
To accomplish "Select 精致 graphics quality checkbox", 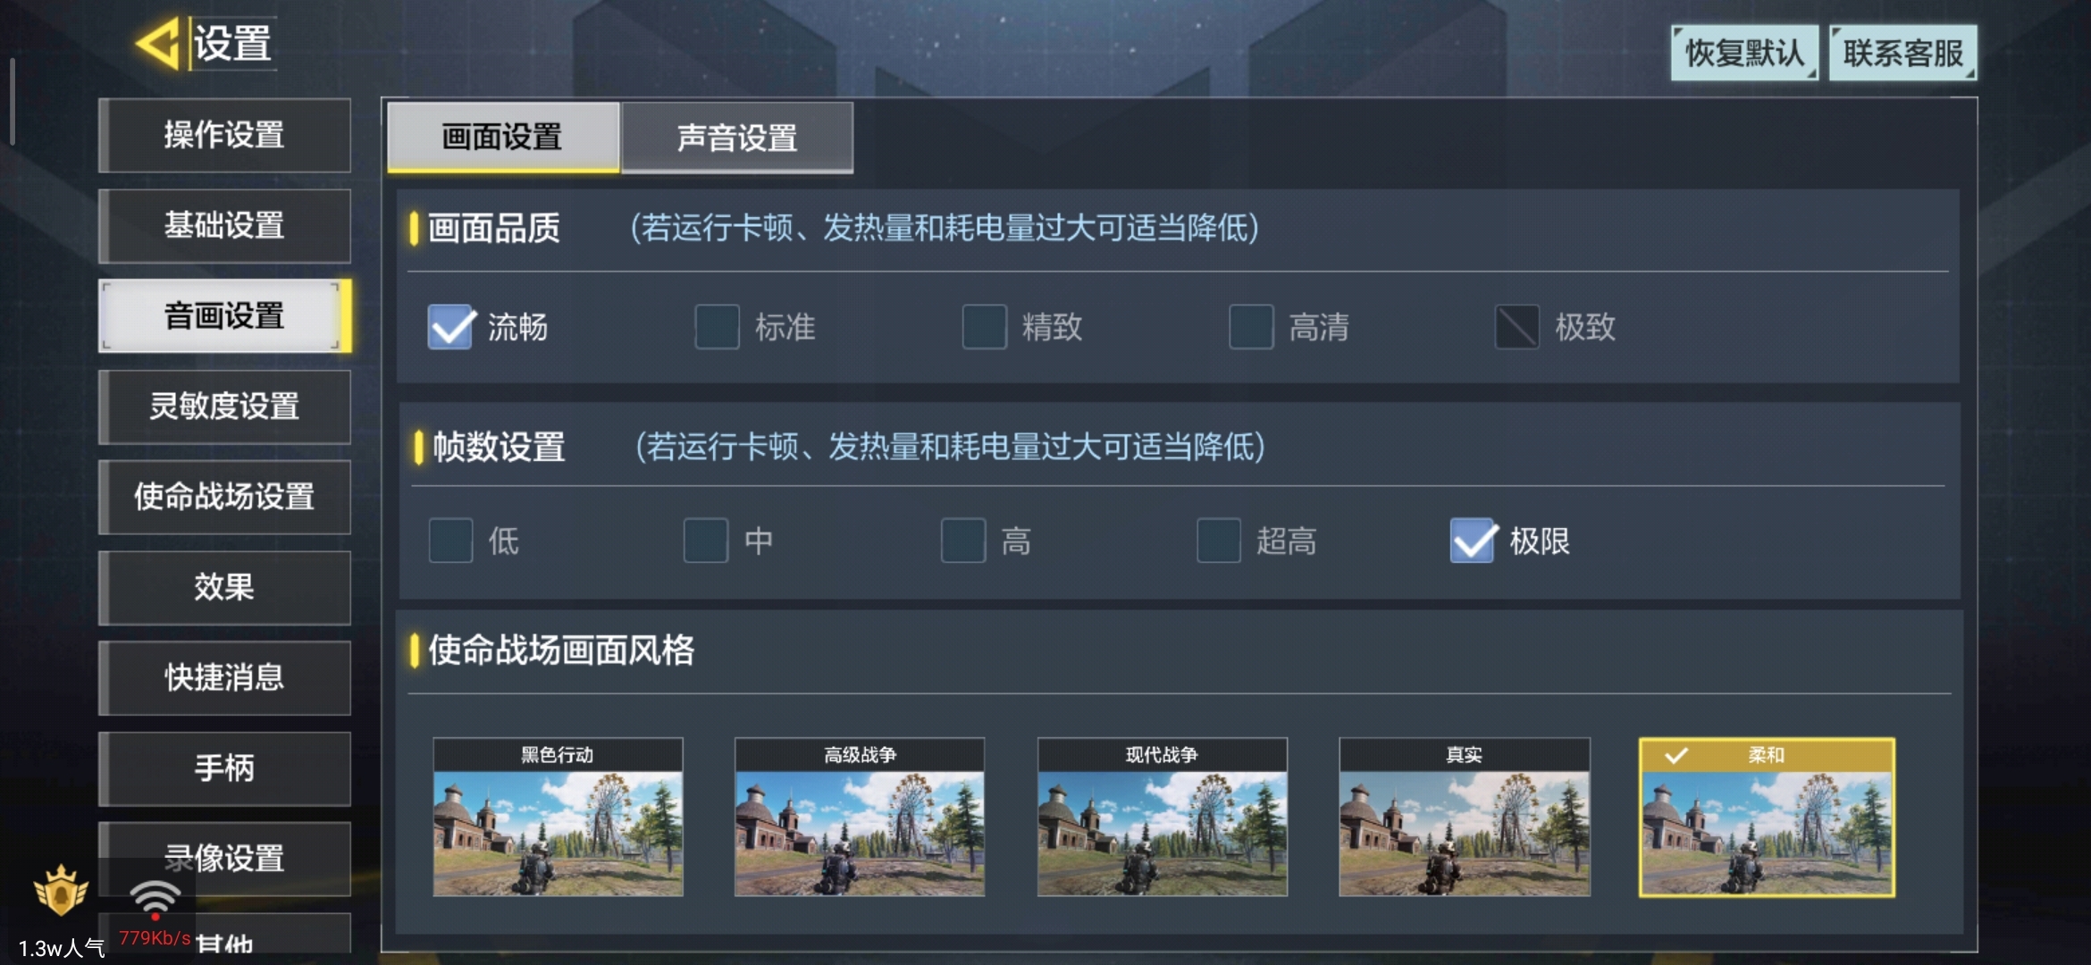I will coord(984,327).
